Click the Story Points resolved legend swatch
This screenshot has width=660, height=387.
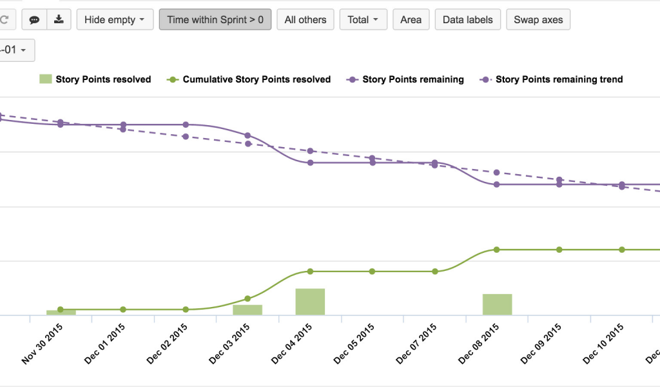[x=45, y=79]
